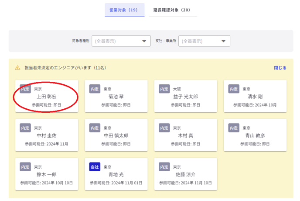This screenshot has width=300, height=201.
Task: Click the yellow warning triangle icon
Action: pyautogui.click(x=18, y=68)
